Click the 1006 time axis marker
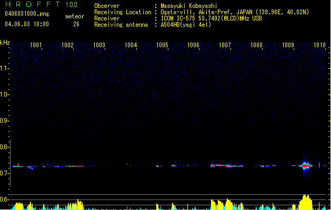331x210 pixels. 193,45
